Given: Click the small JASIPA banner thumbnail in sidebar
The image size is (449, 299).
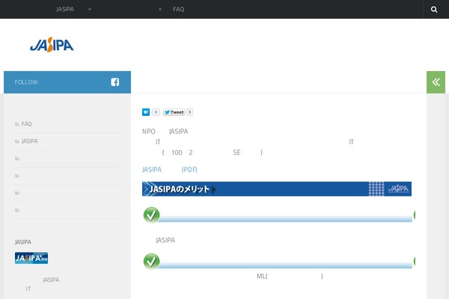Looking at the screenshot, I should (x=31, y=258).
